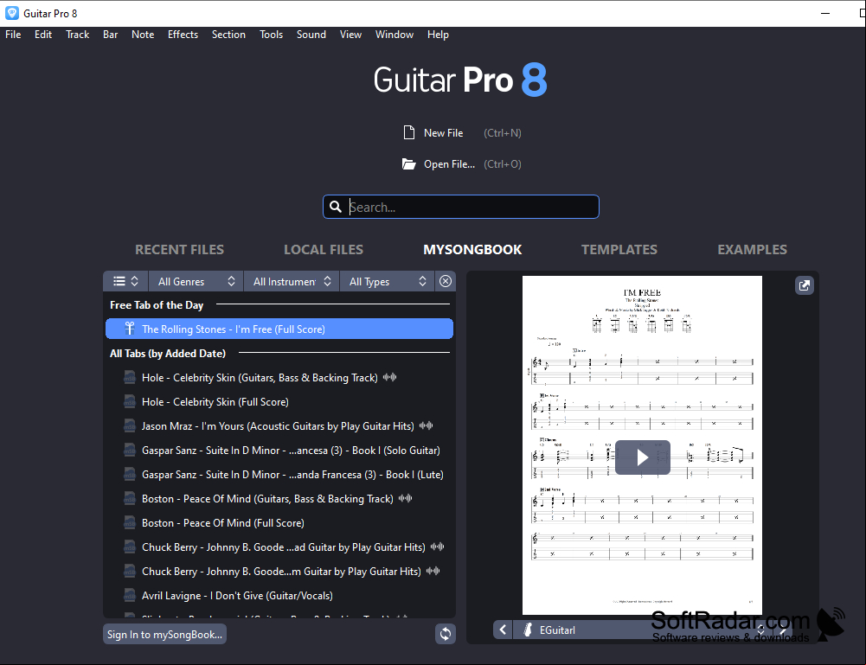Go to the previous track in preview
The image size is (866, 665).
coord(503,630)
